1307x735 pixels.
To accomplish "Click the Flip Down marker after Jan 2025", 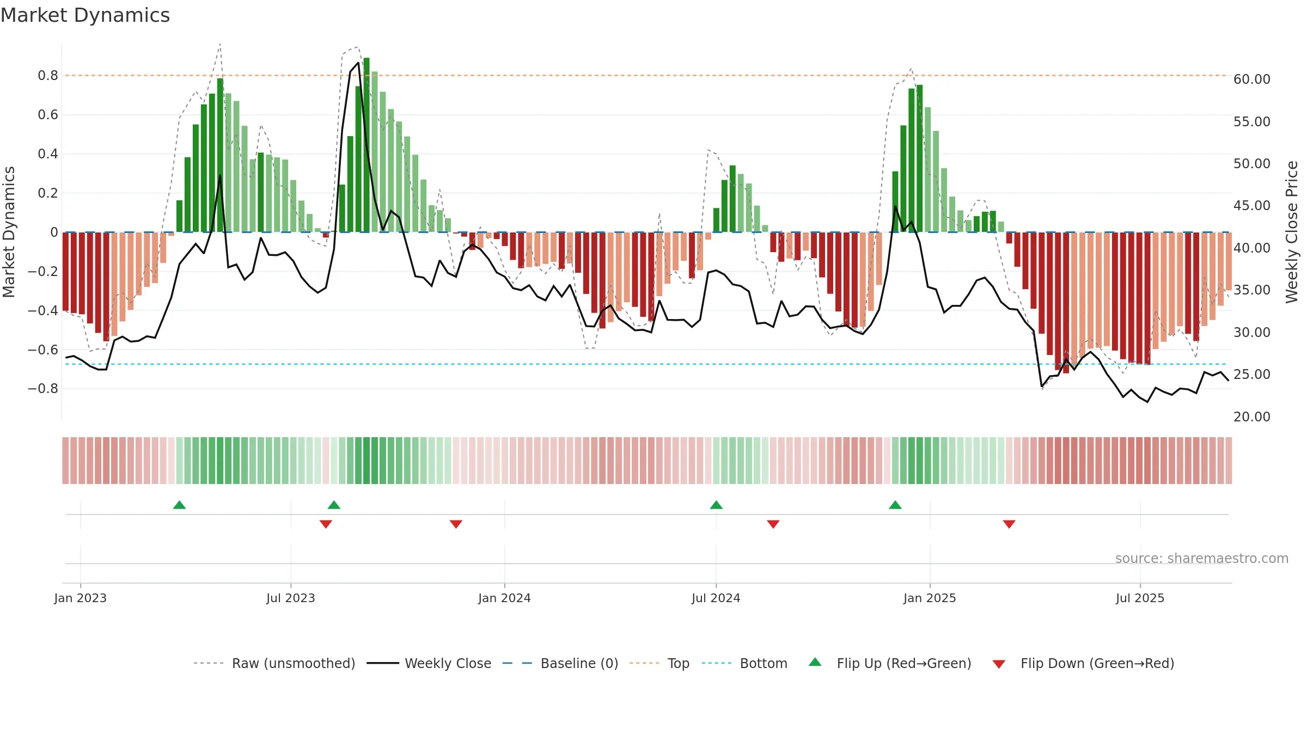I will click(x=1009, y=524).
